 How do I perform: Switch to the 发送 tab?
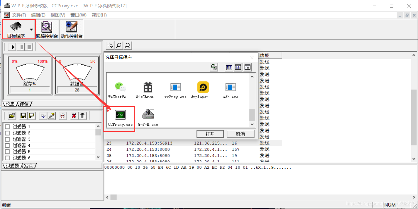[x=29, y=166]
